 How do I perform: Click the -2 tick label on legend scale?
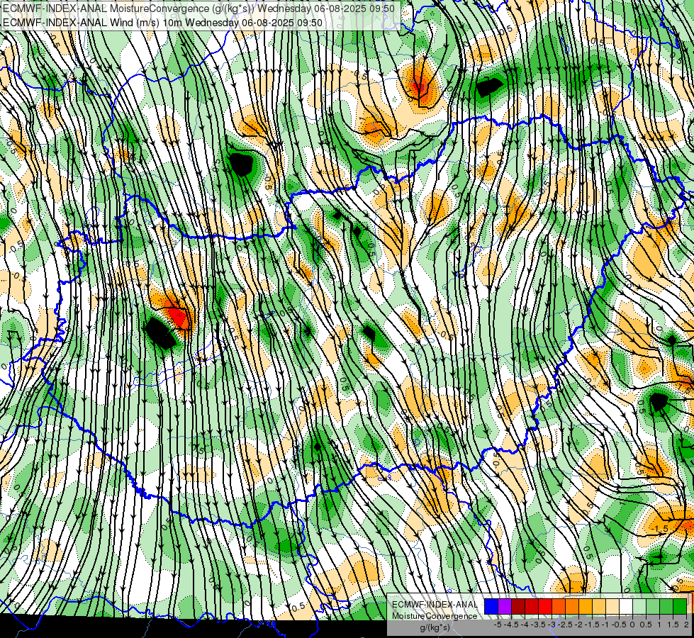click(579, 625)
